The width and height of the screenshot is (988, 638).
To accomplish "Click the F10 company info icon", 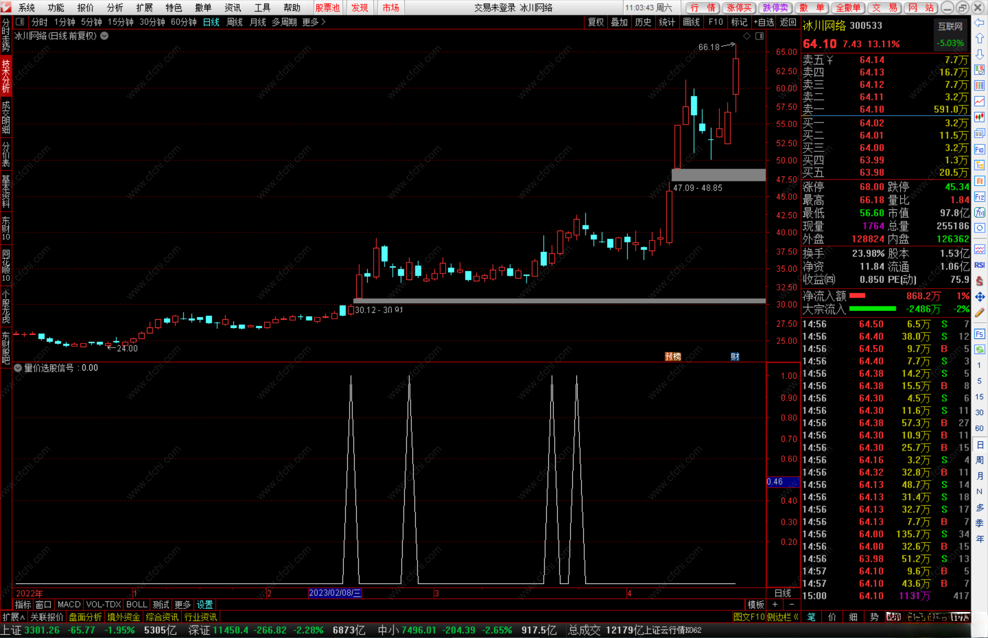I will click(979, 150).
